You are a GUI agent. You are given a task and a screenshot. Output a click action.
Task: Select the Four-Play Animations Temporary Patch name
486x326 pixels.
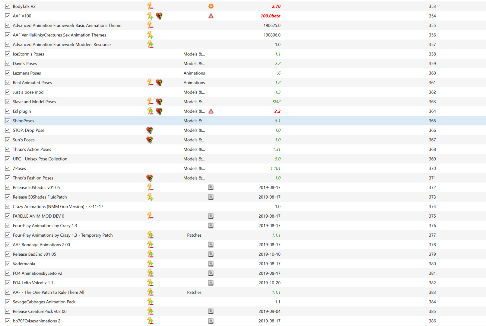pyautogui.click(x=63, y=235)
